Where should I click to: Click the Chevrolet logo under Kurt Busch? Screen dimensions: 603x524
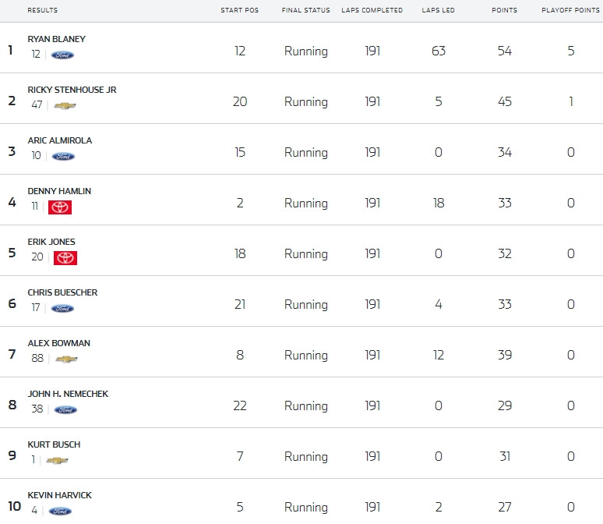pos(57,461)
